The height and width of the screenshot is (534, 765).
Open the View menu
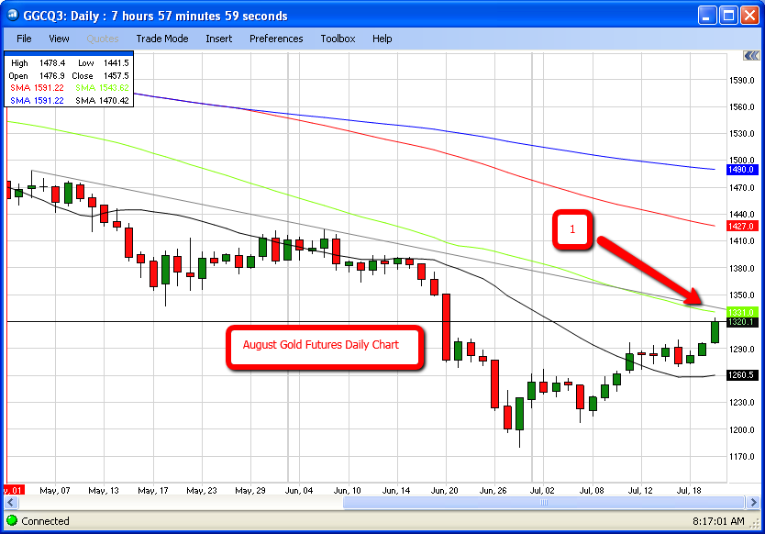point(59,39)
